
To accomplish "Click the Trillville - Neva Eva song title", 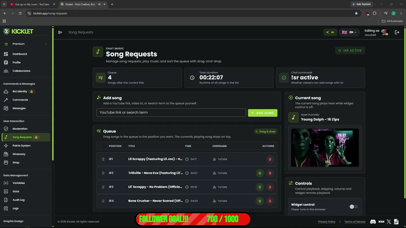I will [155, 173].
